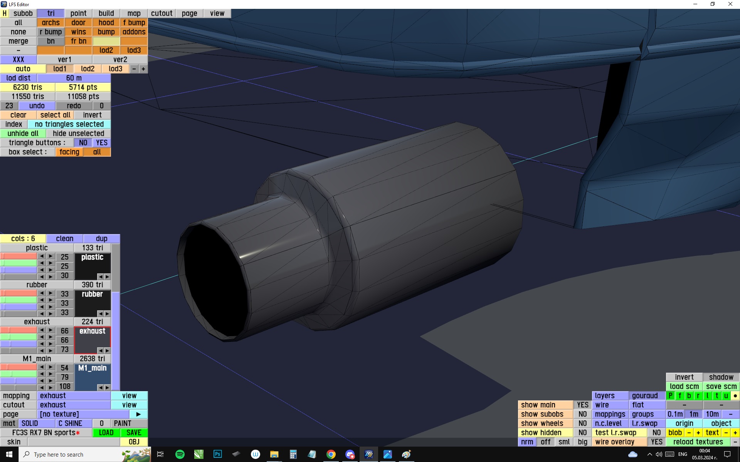Decrease text size with minus button
This screenshot has height=462, width=740.
pos(726,432)
